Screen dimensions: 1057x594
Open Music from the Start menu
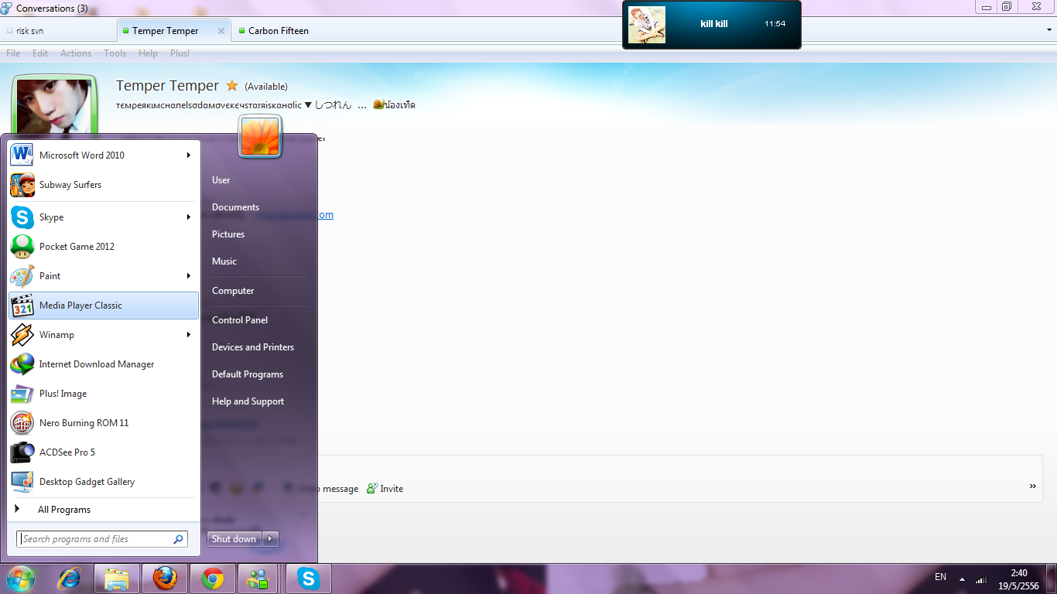click(x=224, y=261)
